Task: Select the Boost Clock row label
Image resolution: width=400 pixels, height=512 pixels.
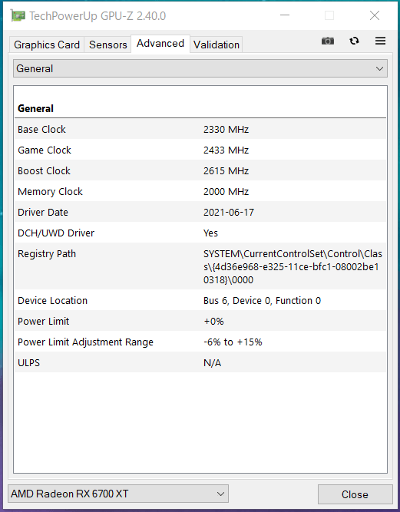Action: pyautogui.click(x=44, y=170)
